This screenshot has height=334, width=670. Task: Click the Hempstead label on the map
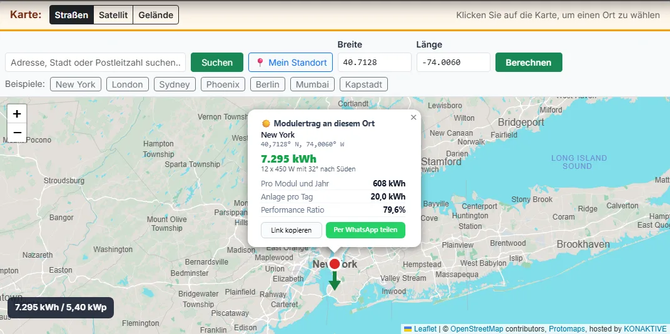pos(422,265)
